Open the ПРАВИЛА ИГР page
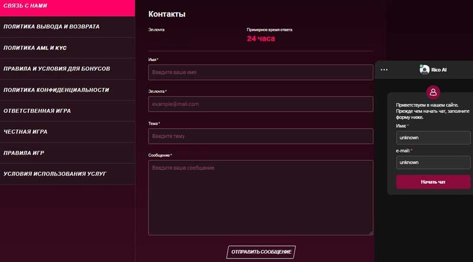Viewport: 473px width, 262px height. (67, 153)
